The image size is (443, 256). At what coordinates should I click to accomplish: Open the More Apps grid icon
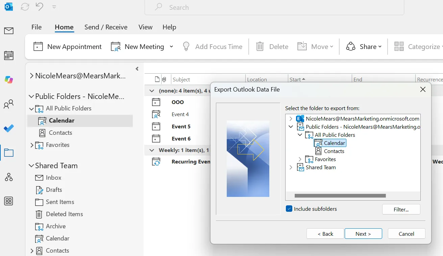click(x=9, y=201)
